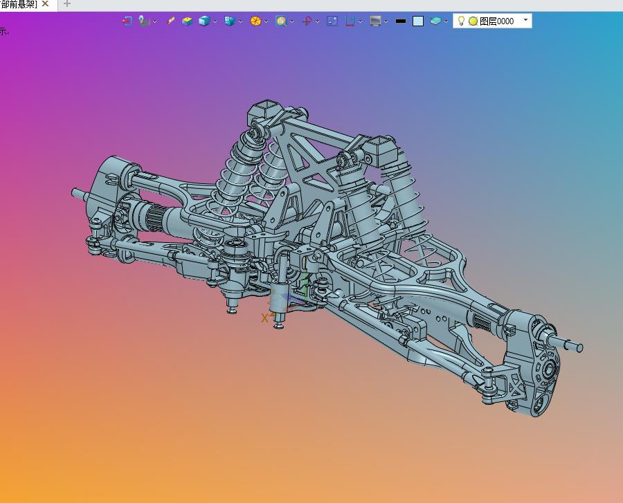
Task: Click the yellow-topped box toolbar icon
Action: coord(187,21)
